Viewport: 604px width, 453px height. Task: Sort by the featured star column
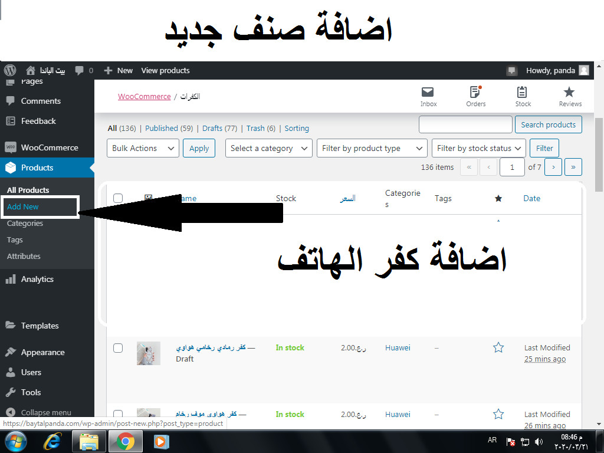[498, 198]
